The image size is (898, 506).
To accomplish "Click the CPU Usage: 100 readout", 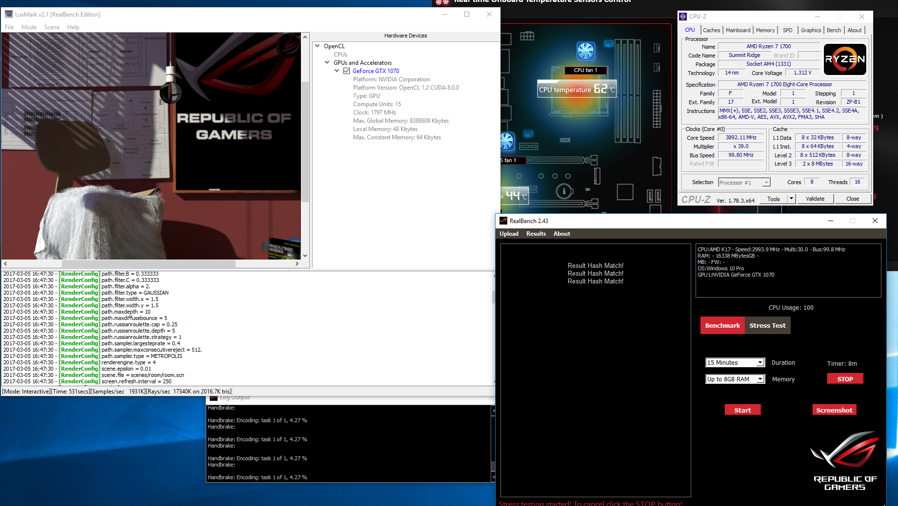I will tap(791, 308).
